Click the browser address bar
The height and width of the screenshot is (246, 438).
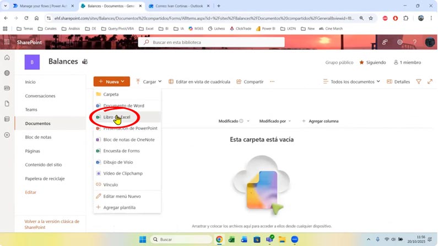(x=204, y=18)
